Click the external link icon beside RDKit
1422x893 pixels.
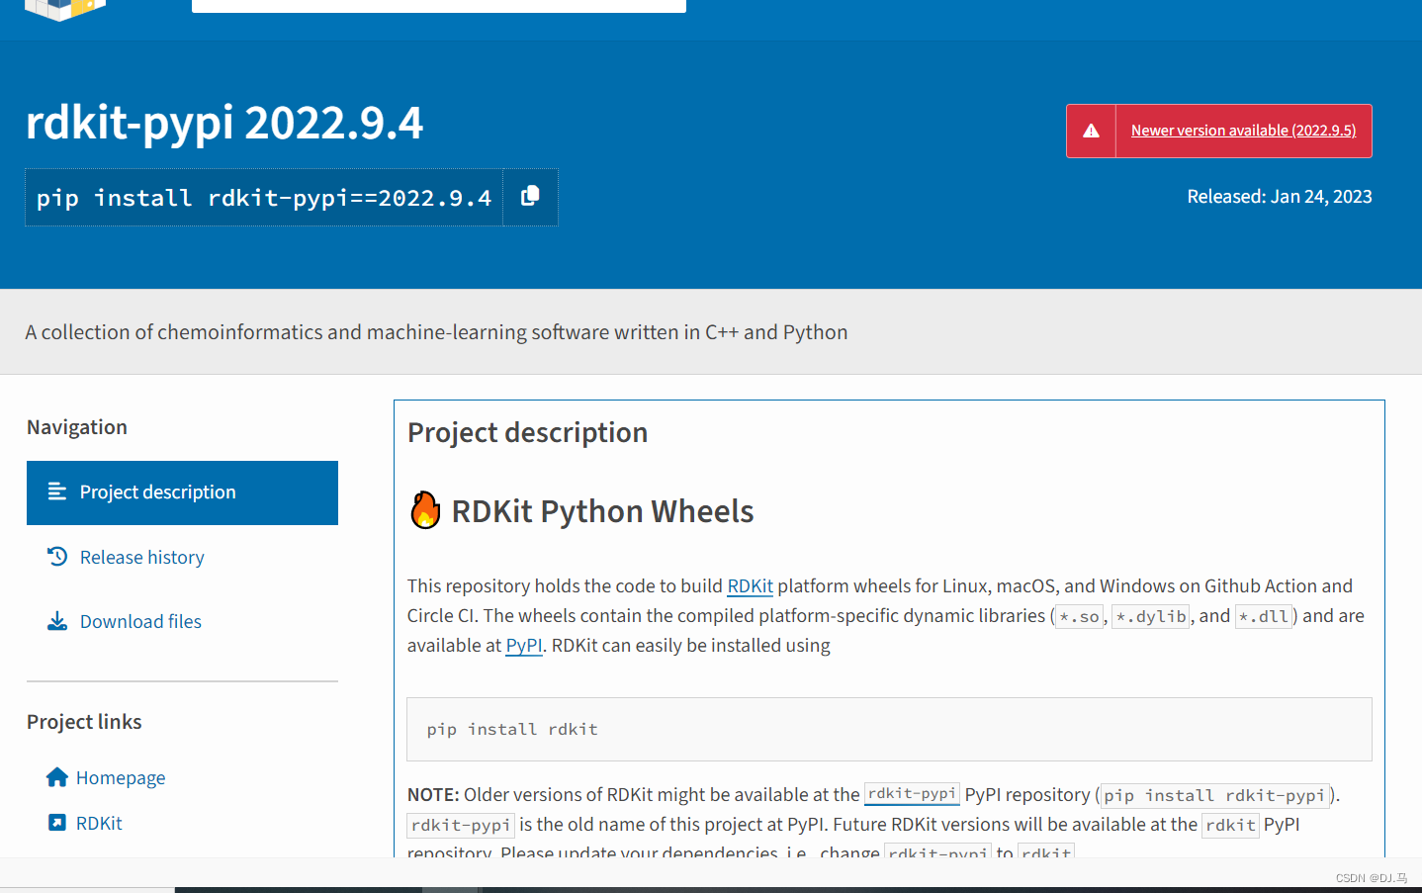coord(57,823)
